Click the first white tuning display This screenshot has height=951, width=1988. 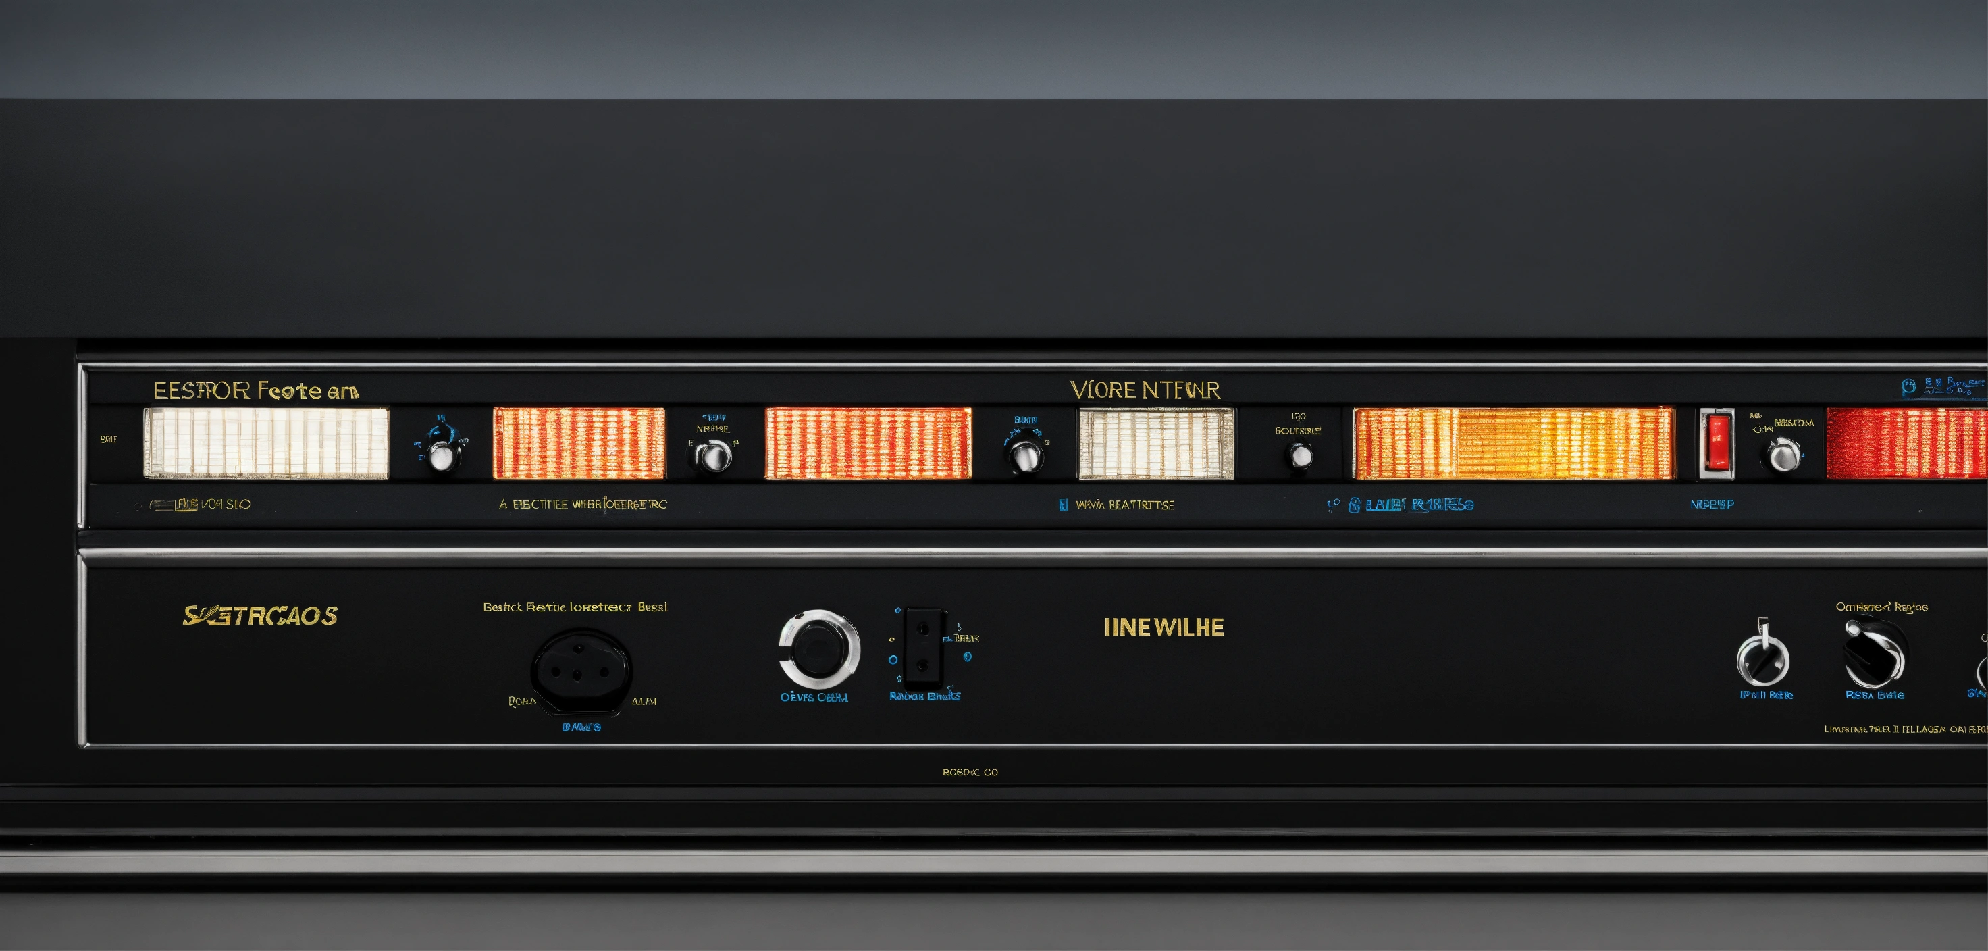pyautogui.click(x=266, y=443)
